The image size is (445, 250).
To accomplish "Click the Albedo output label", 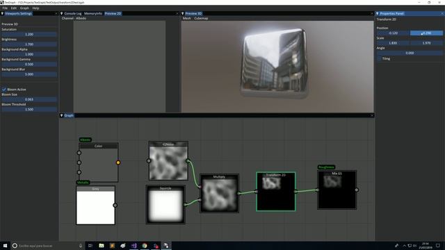I will tap(85, 140).
